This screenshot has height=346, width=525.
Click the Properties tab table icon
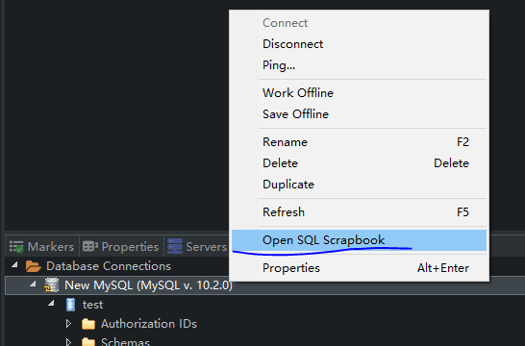pos(90,247)
